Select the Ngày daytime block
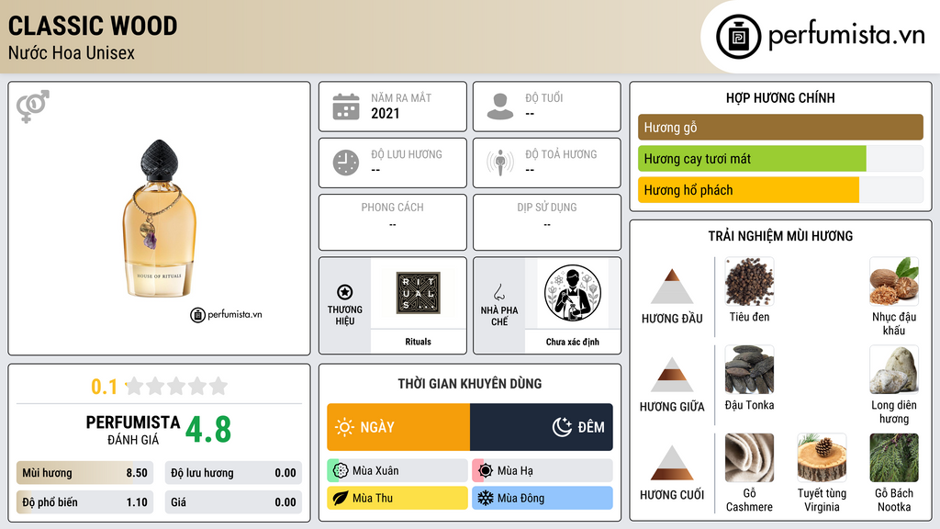The image size is (940, 529). pos(398,427)
